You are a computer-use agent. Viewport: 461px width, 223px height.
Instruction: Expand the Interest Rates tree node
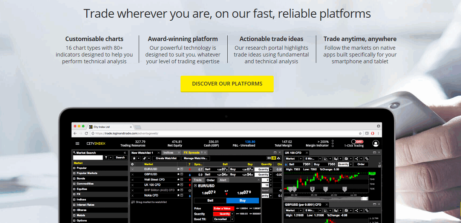point(74,205)
